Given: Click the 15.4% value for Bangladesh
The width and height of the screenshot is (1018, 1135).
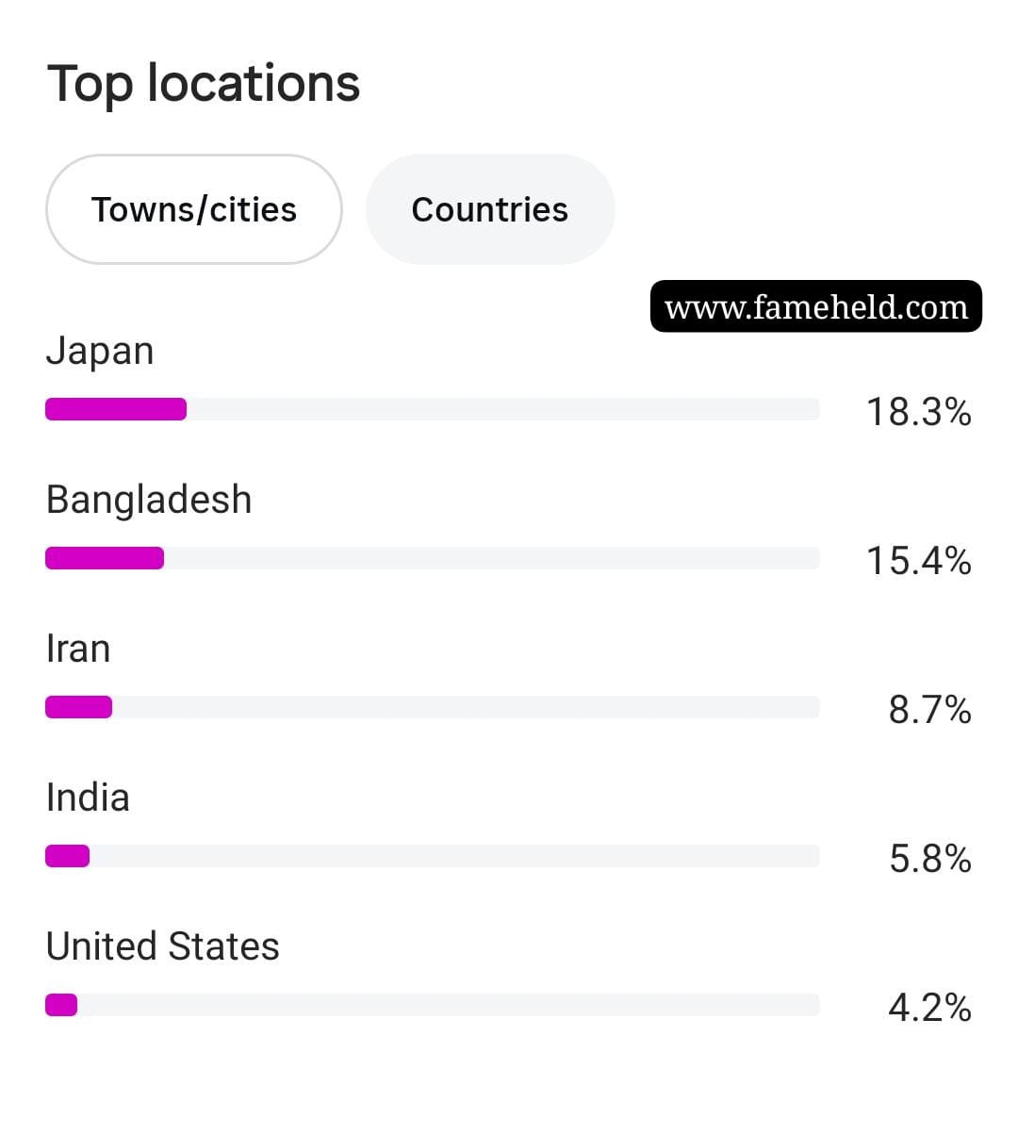Looking at the screenshot, I should pyautogui.click(x=919, y=561).
